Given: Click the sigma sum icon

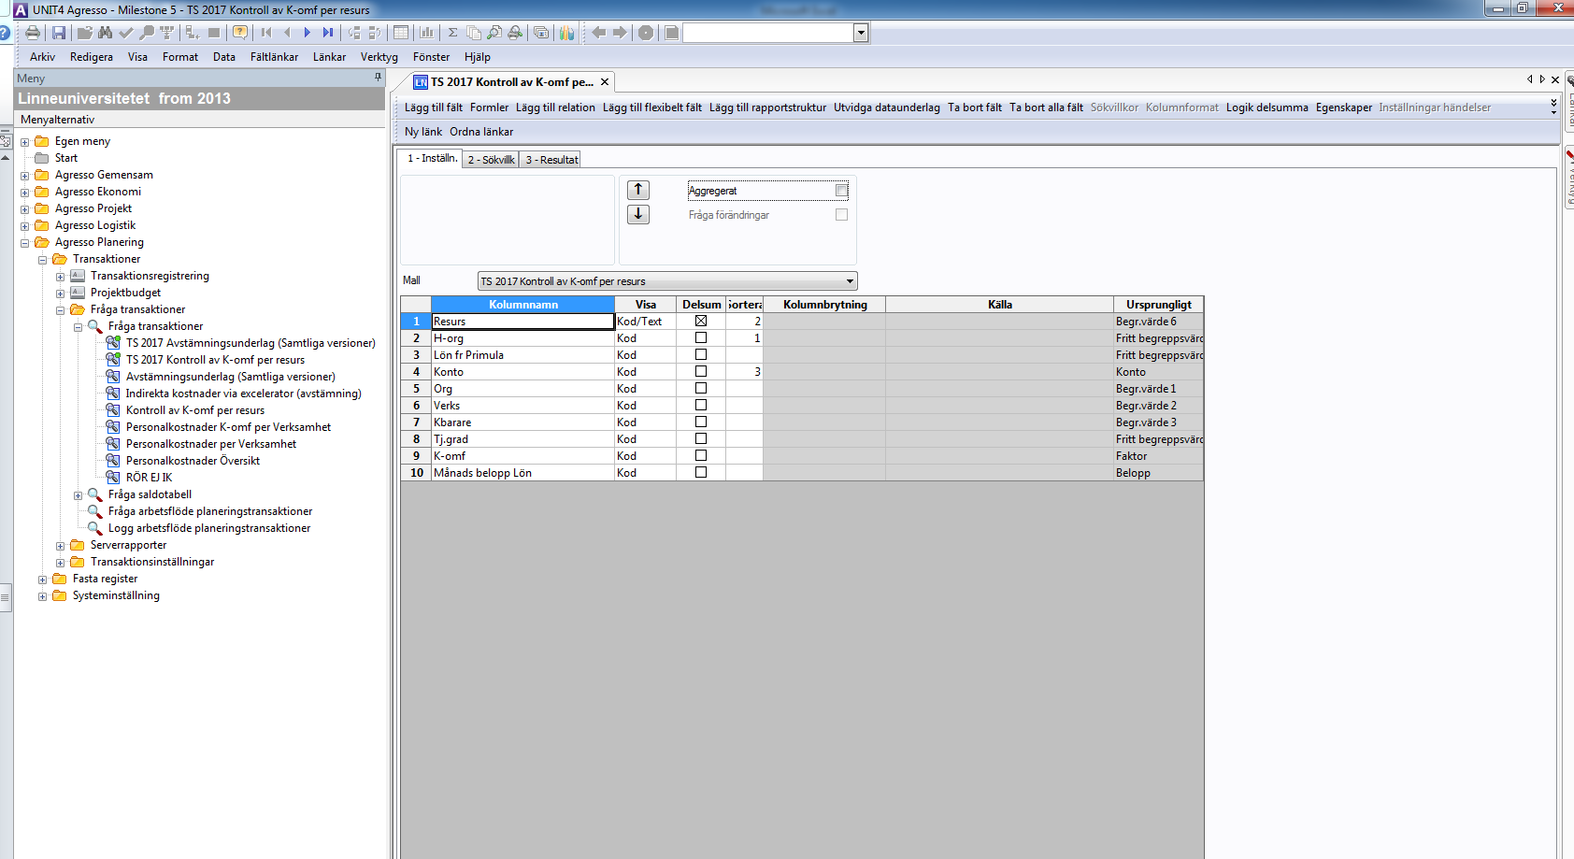Looking at the screenshot, I should tap(453, 33).
